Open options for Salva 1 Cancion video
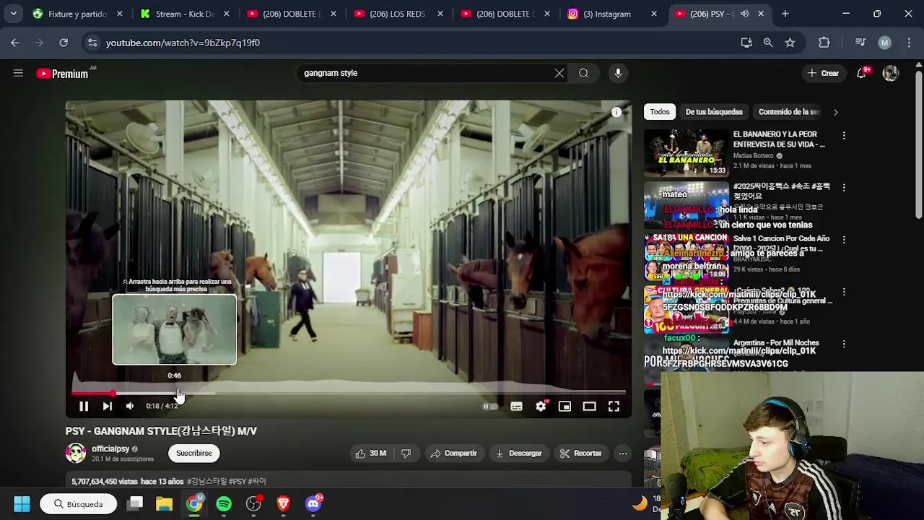Viewport: 924px width, 520px height. pyautogui.click(x=844, y=239)
